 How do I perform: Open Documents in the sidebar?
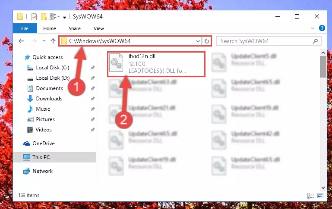[49, 88]
